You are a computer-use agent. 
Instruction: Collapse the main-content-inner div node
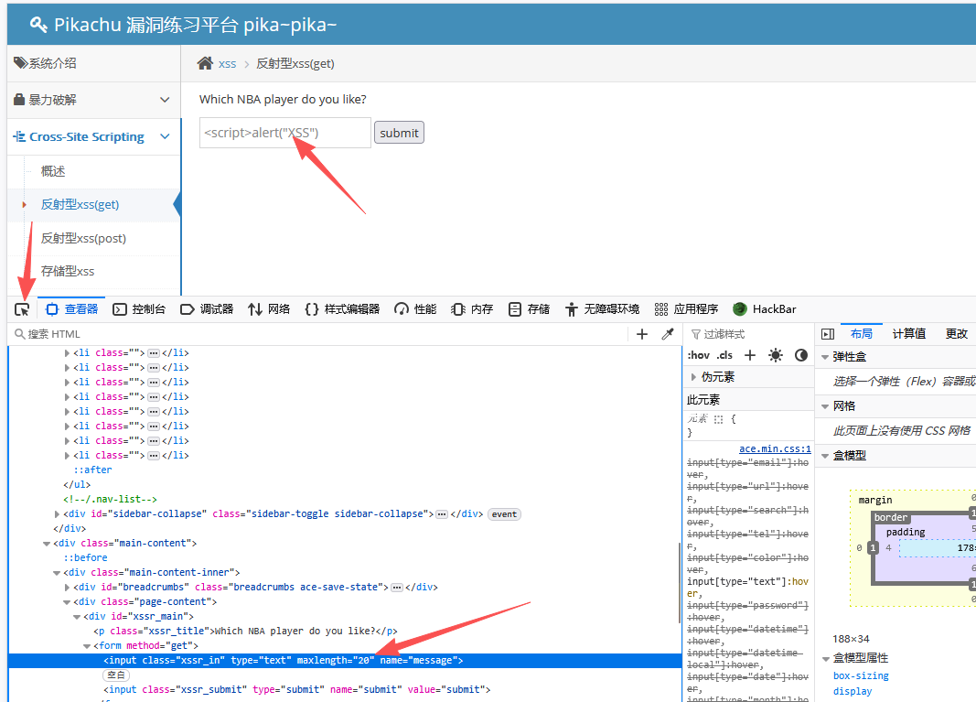point(57,573)
